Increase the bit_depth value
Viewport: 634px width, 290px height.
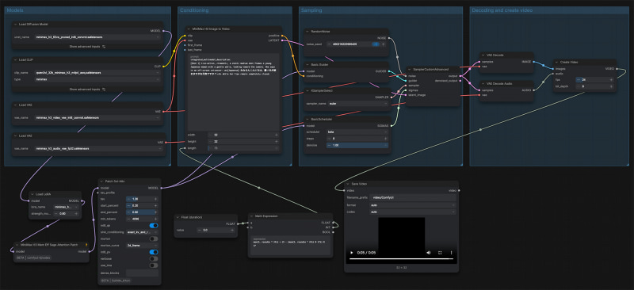click(611, 86)
